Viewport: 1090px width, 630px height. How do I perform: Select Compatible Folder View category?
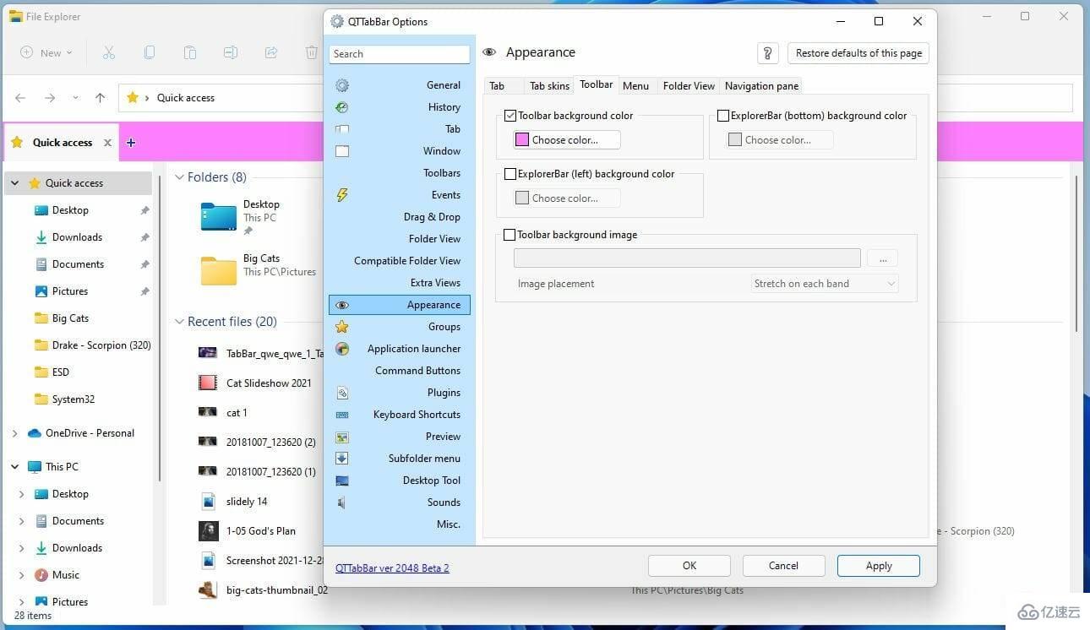[x=400, y=261]
